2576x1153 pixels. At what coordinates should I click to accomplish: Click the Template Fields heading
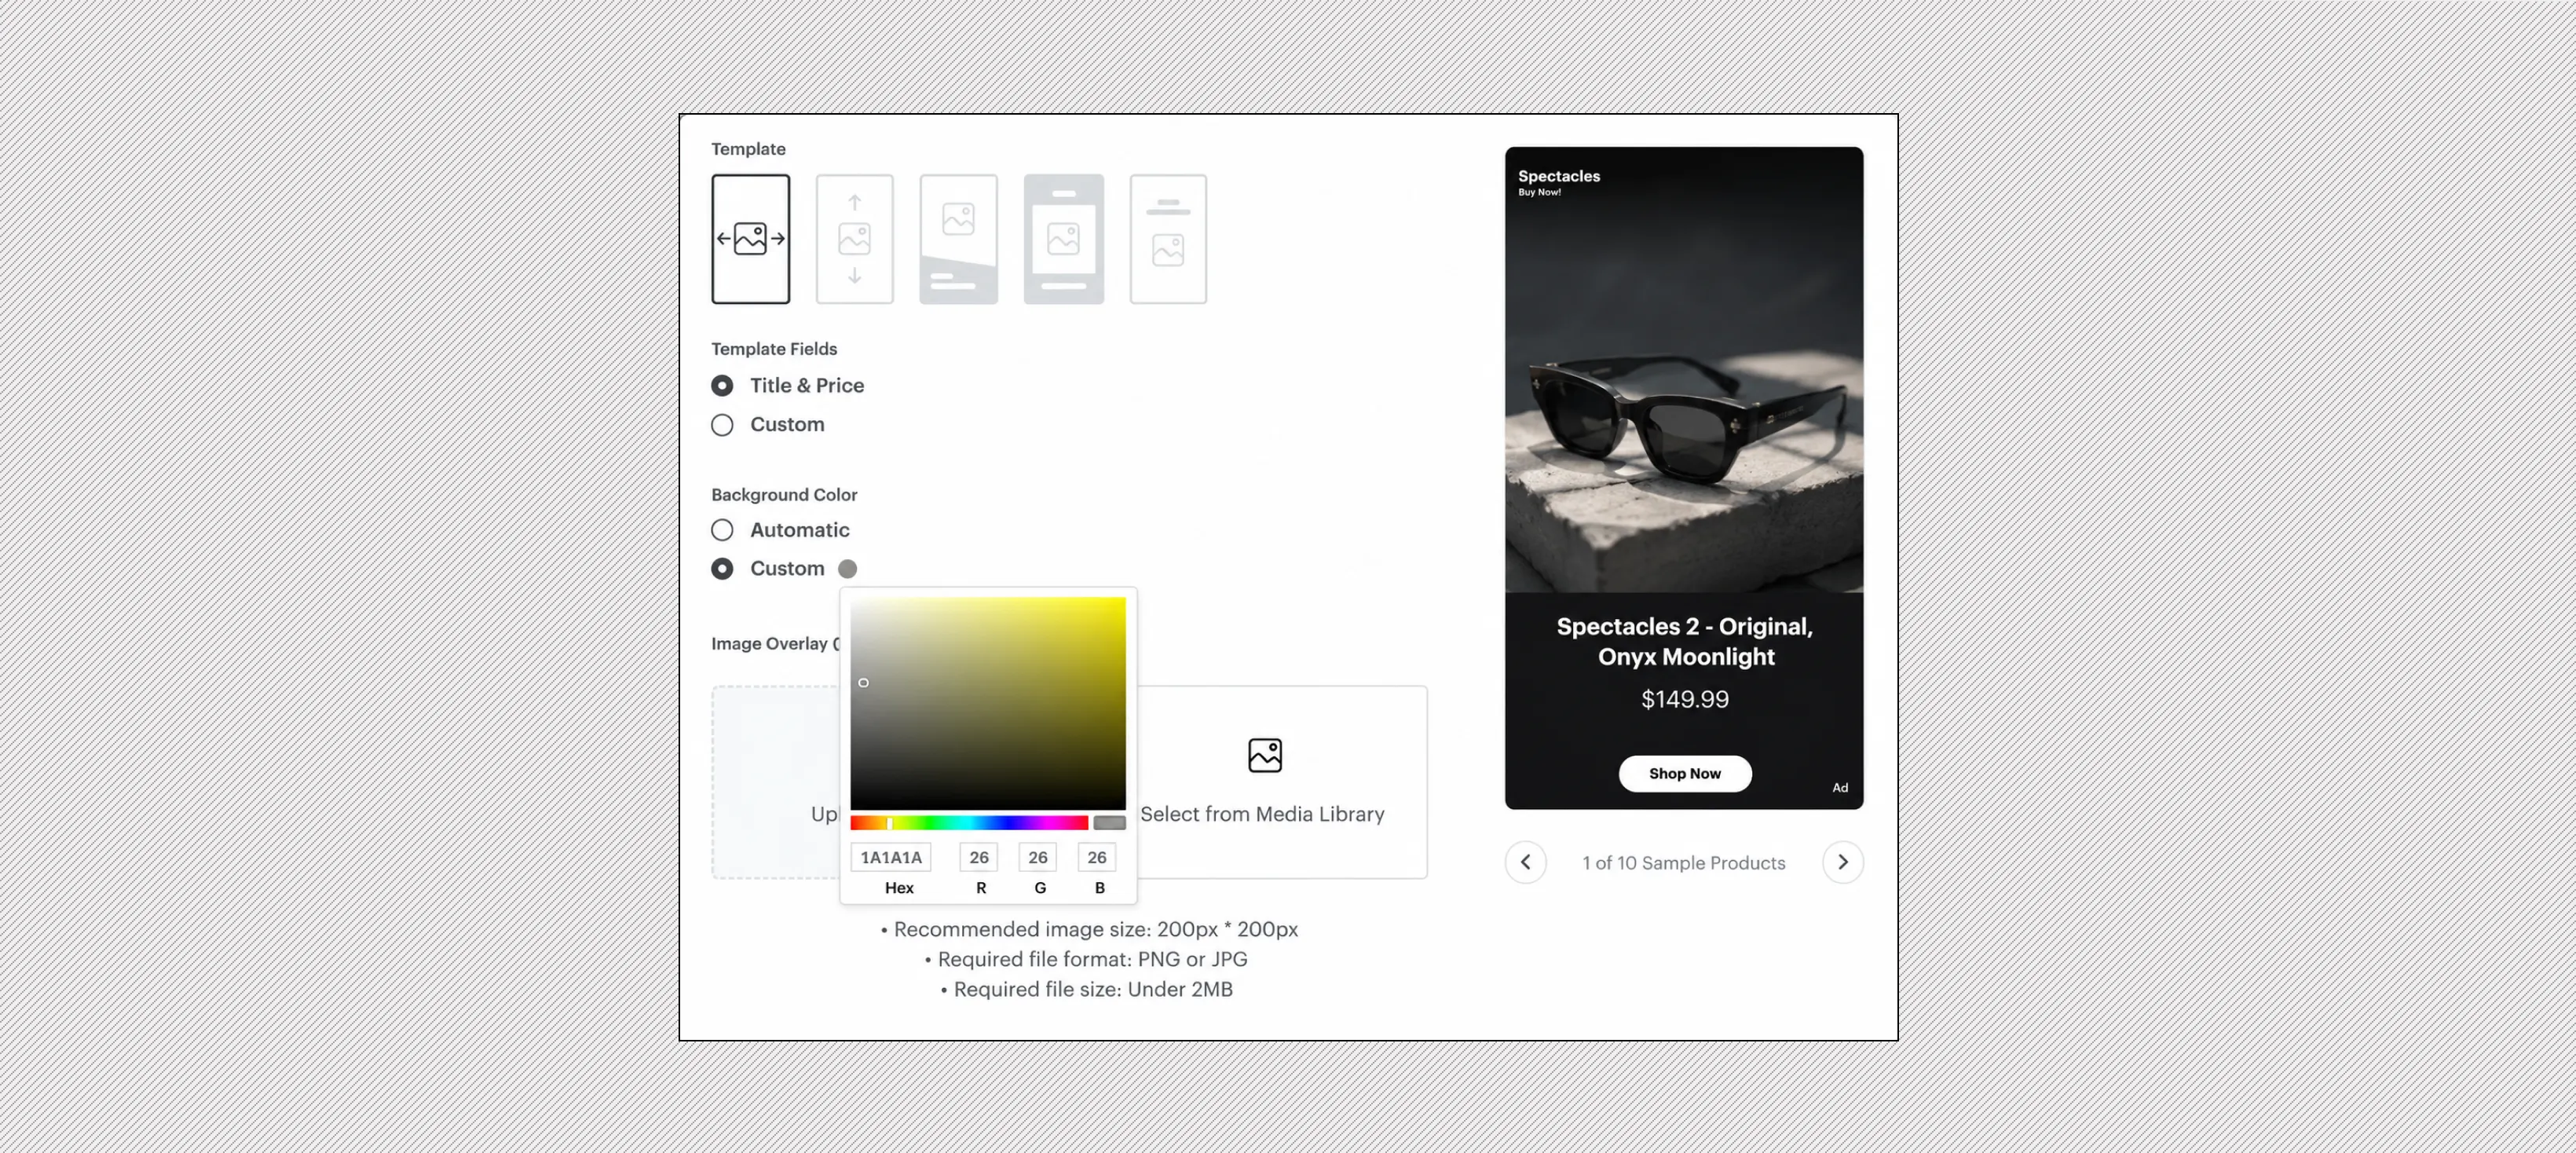[774, 349]
